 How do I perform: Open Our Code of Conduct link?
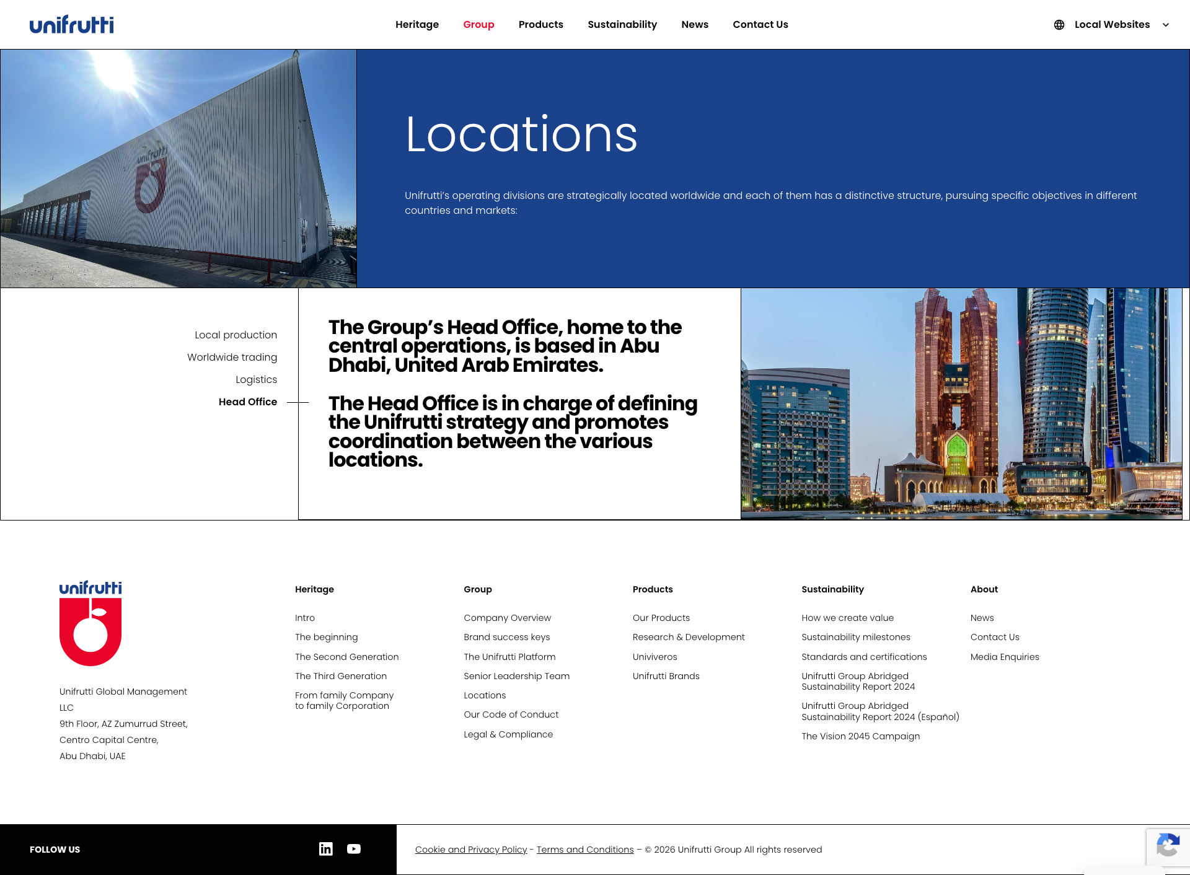[x=511, y=715]
